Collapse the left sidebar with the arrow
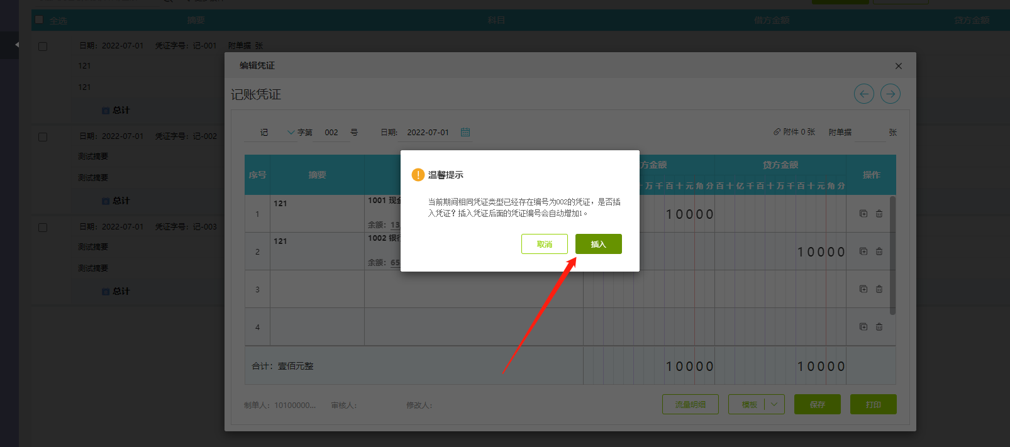This screenshot has height=447, width=1010. [x=16, y=45]
